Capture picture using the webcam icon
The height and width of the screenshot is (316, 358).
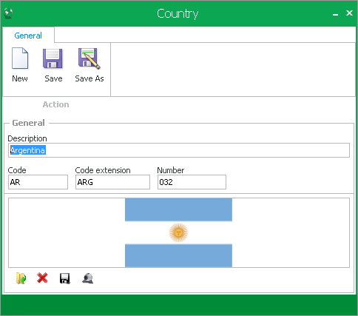click(87, 278)
